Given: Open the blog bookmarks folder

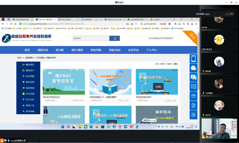Looking at the screenshot, I should [89, 28].
